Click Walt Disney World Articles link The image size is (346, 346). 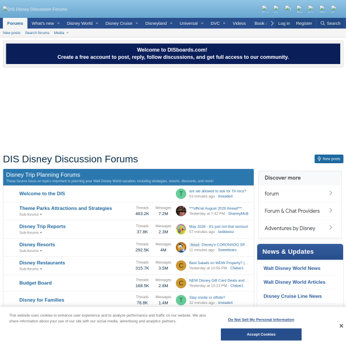294,282
